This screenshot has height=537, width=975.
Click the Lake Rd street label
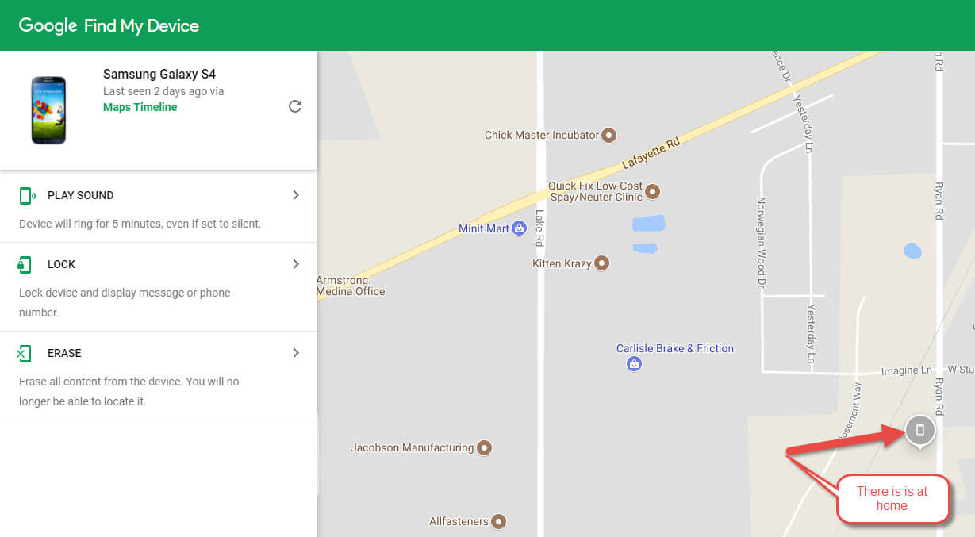[x=539, y=228]
